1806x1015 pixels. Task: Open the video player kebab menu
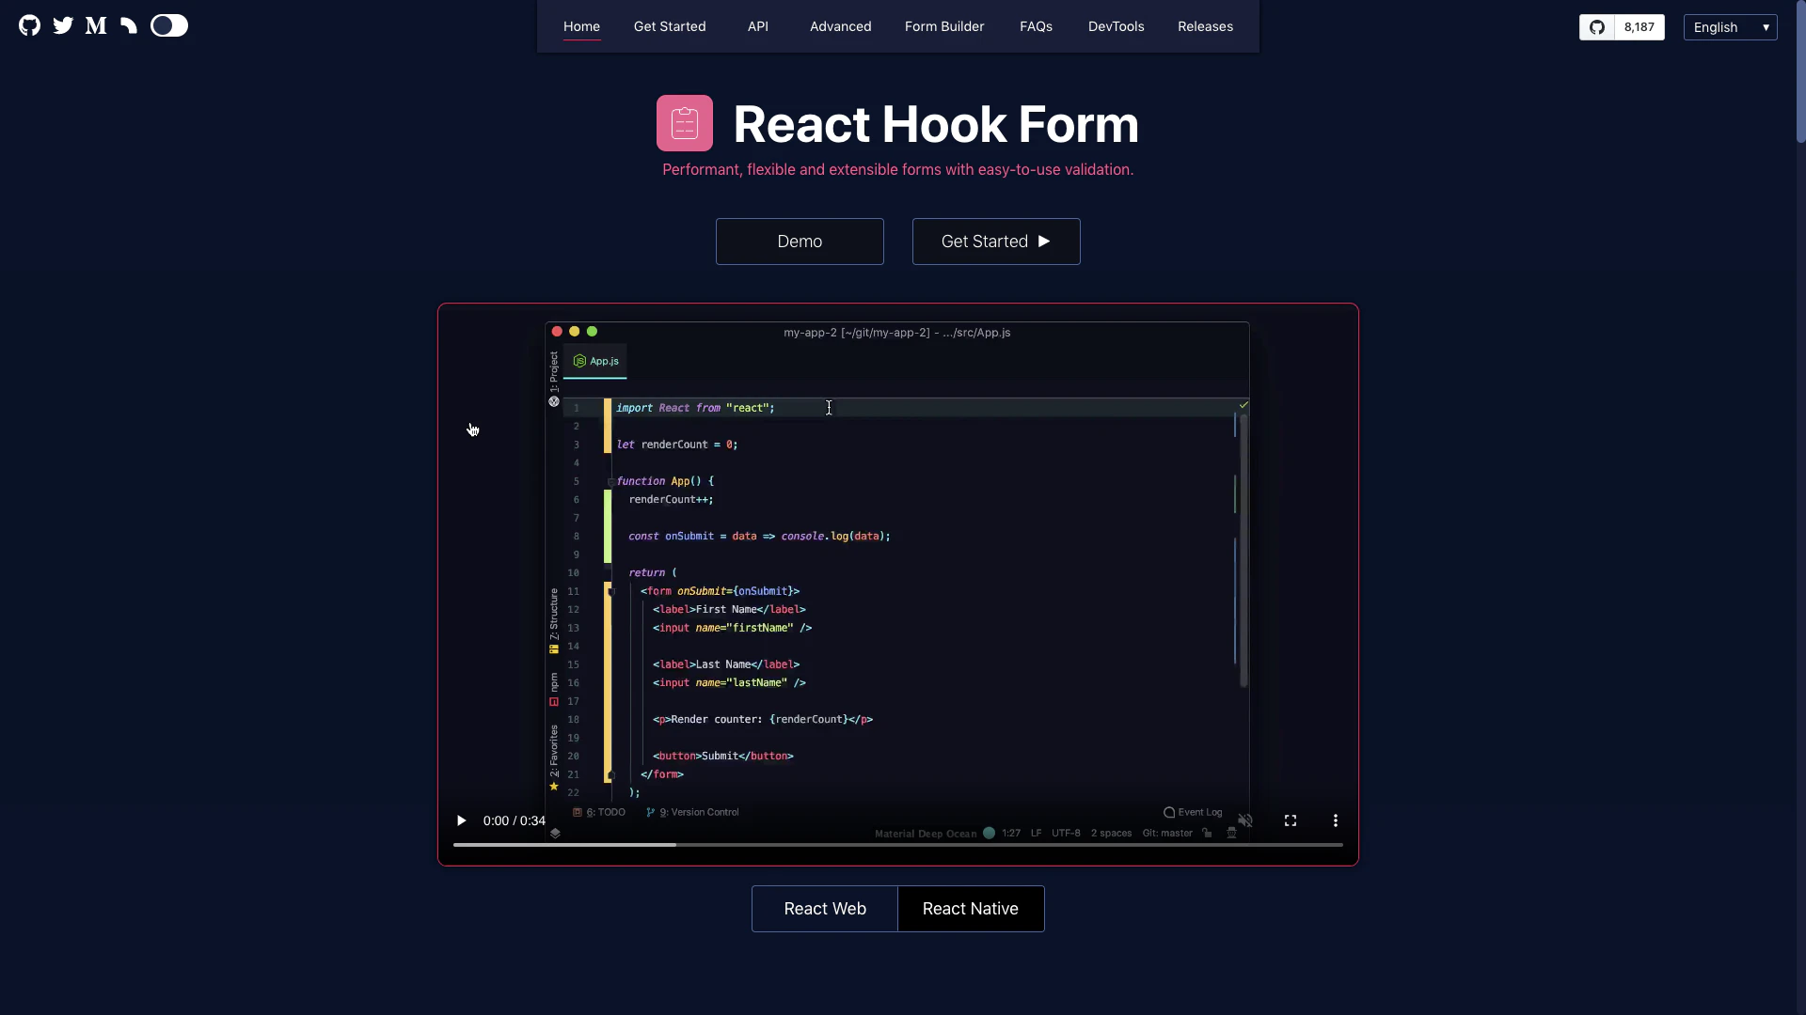1336,820
